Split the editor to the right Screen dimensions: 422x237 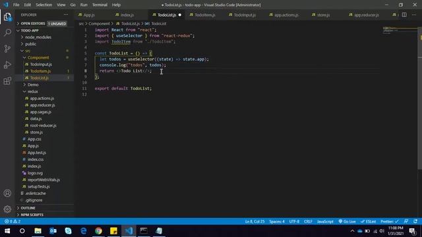[x=404, y=14]
